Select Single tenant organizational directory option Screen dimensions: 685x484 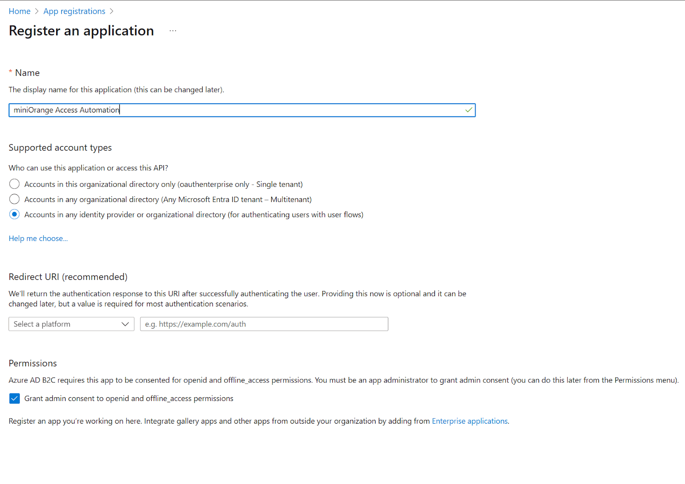pyautogui.click(x=15, y=184)
